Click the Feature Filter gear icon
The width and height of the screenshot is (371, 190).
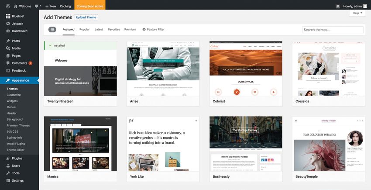[x=144, y=29]
